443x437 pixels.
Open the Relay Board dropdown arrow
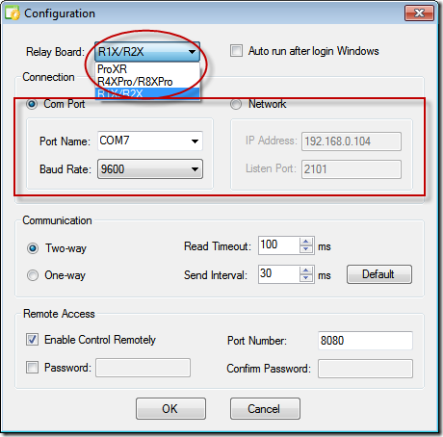192,52
